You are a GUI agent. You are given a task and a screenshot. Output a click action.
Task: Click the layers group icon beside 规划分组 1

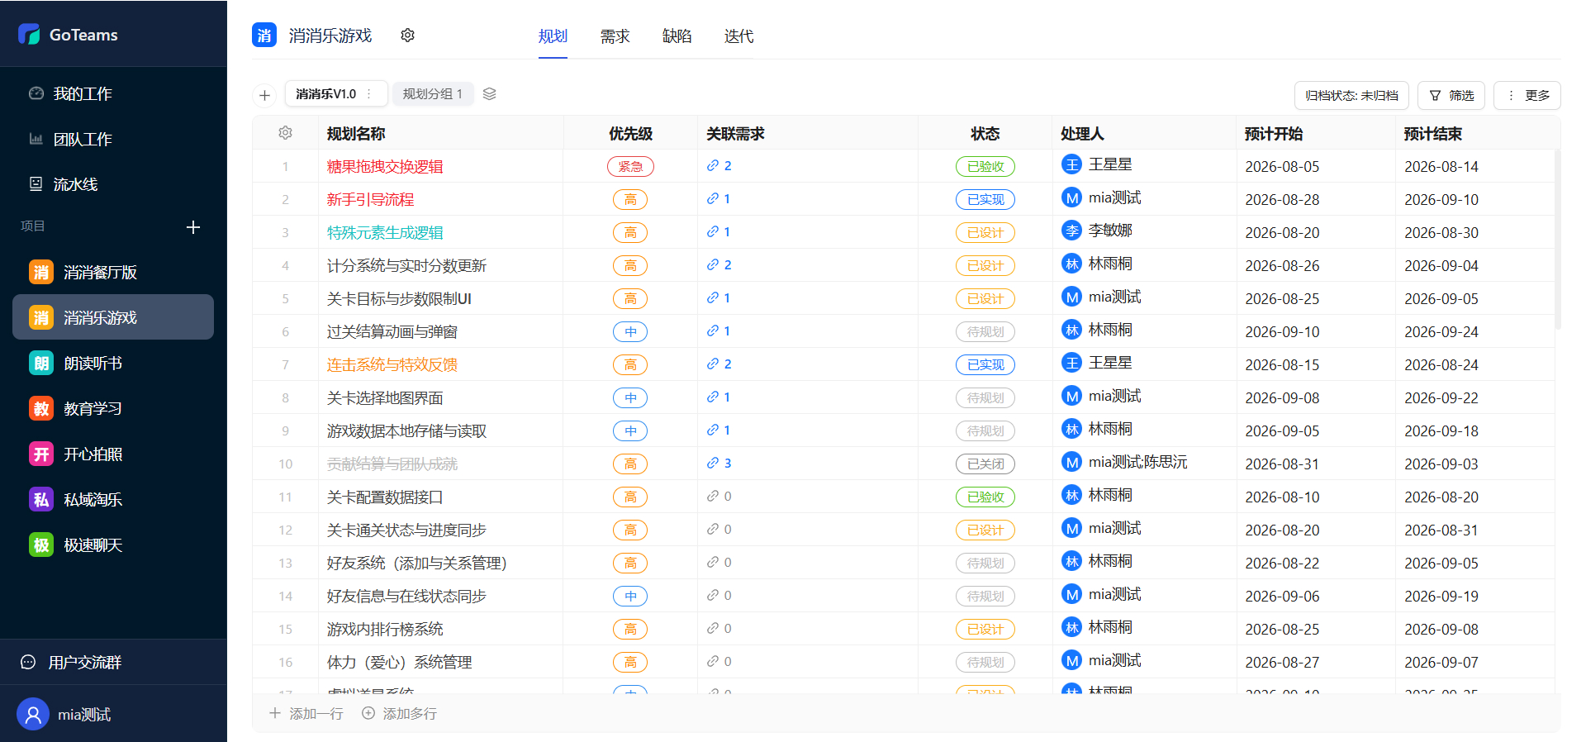(490, 94)
